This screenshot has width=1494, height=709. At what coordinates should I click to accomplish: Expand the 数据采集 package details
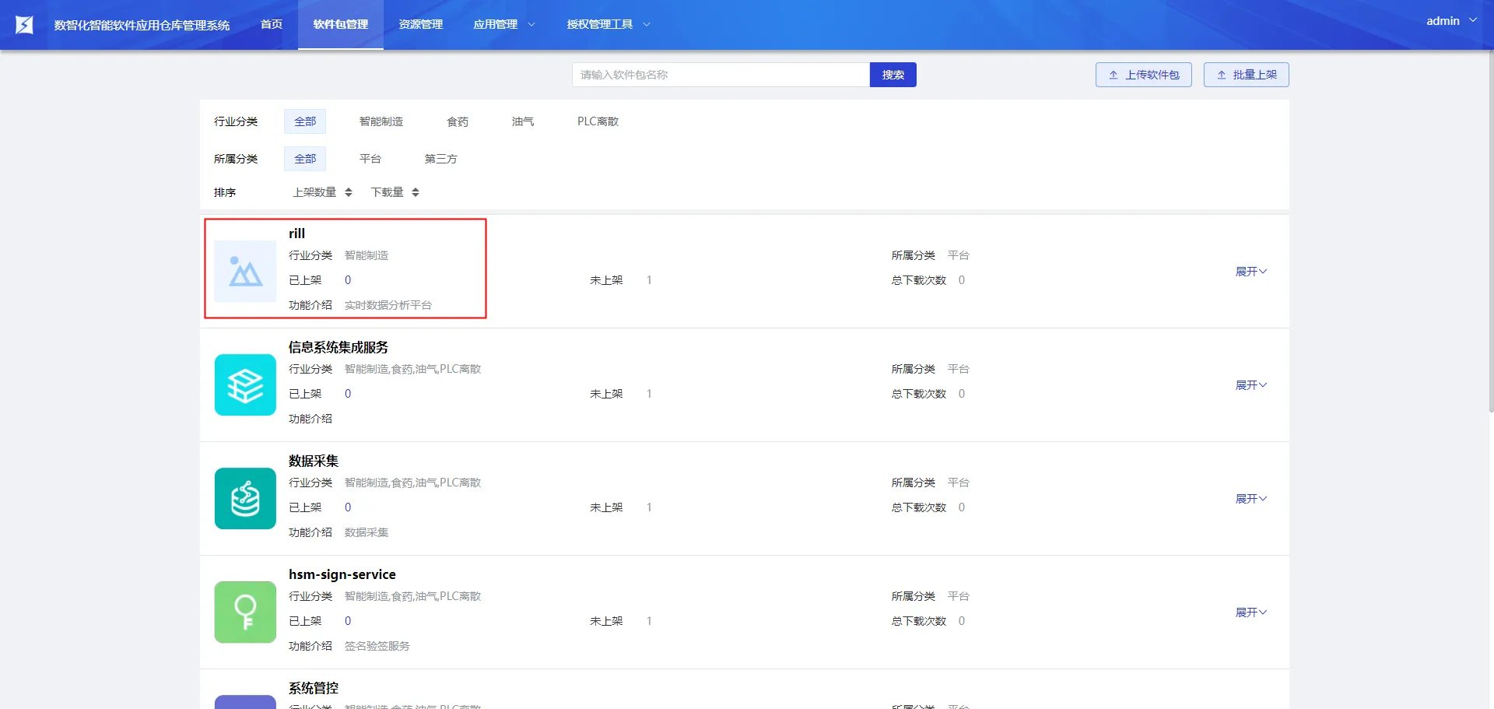tap(1250, 499)
